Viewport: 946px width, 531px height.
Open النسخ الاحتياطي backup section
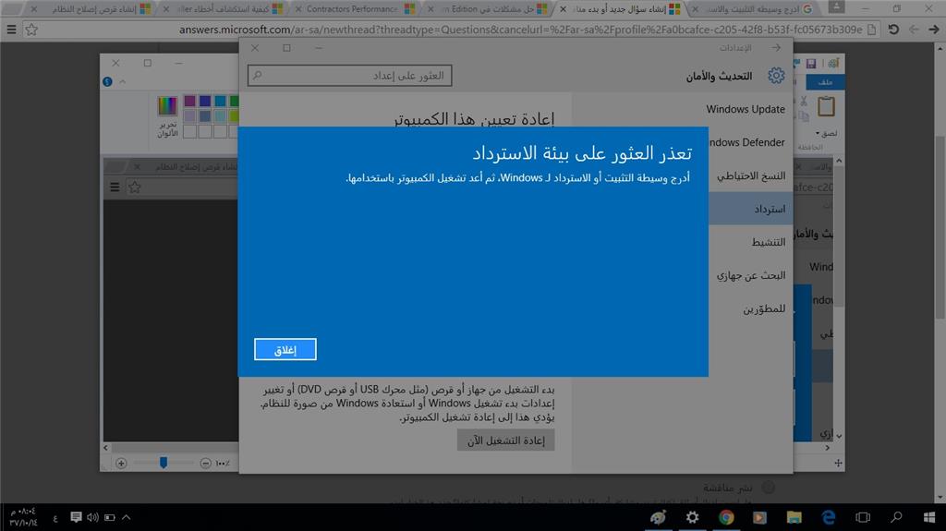(751, 175)
